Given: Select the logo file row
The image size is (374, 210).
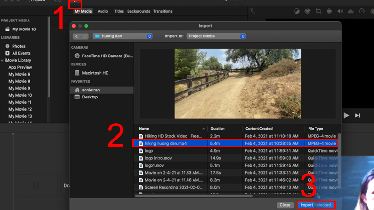Looking at the screenshot, I should click(236, 151).
